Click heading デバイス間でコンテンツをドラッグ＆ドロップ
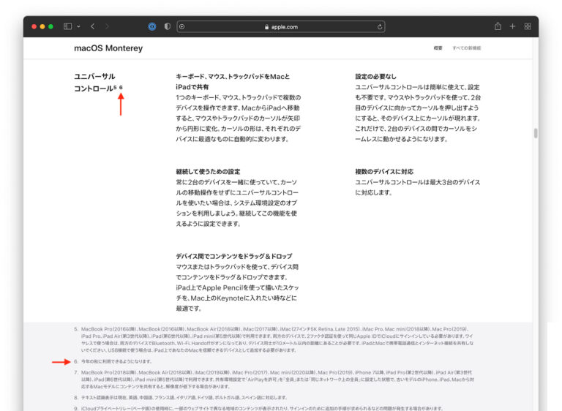This screenshot has width=562, height=411. pos(234,256)
